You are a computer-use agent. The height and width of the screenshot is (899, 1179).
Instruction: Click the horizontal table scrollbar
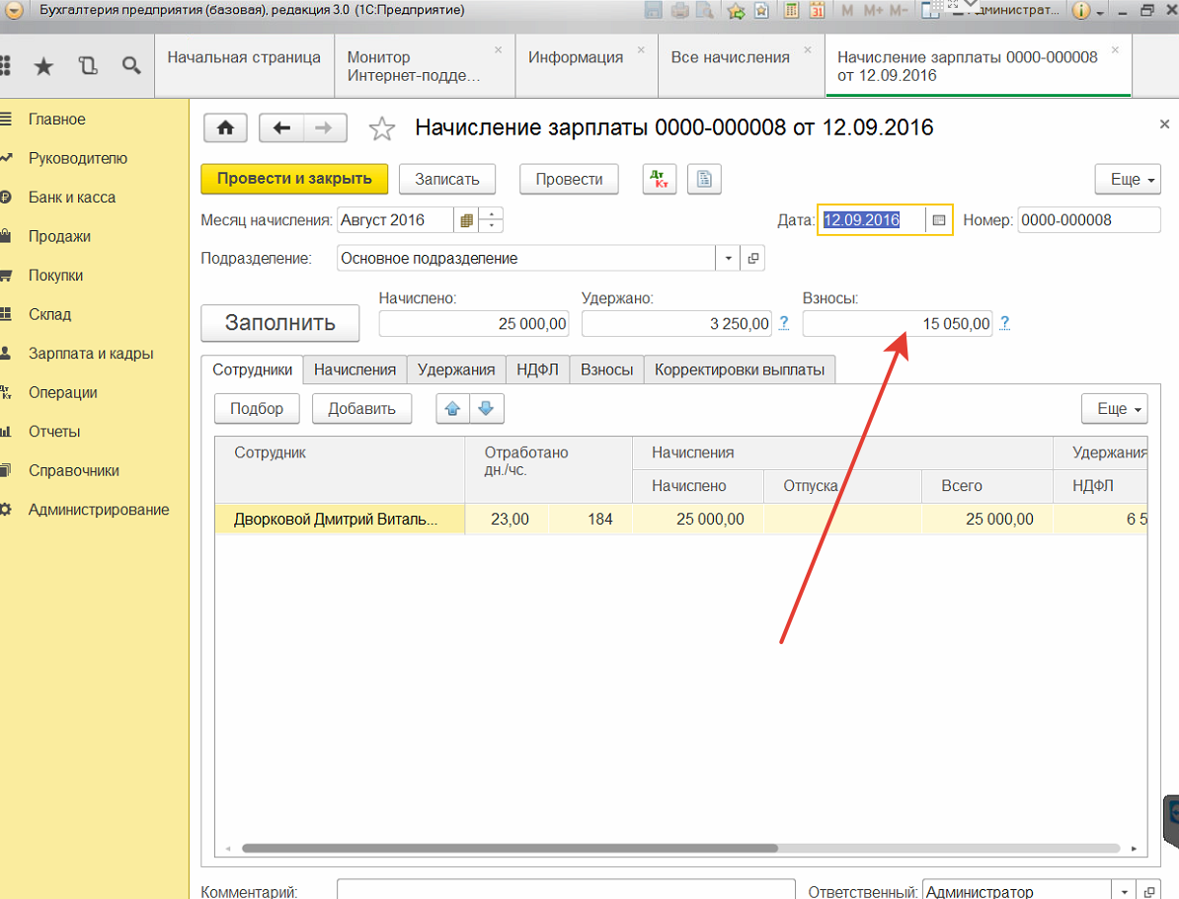tap(510, 848)
